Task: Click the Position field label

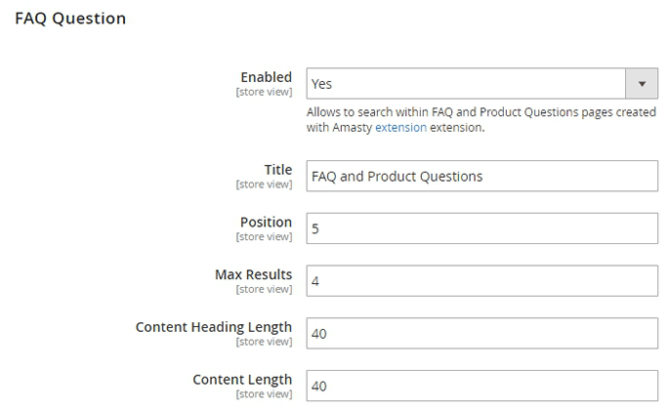Action: (x=266, y=222)
